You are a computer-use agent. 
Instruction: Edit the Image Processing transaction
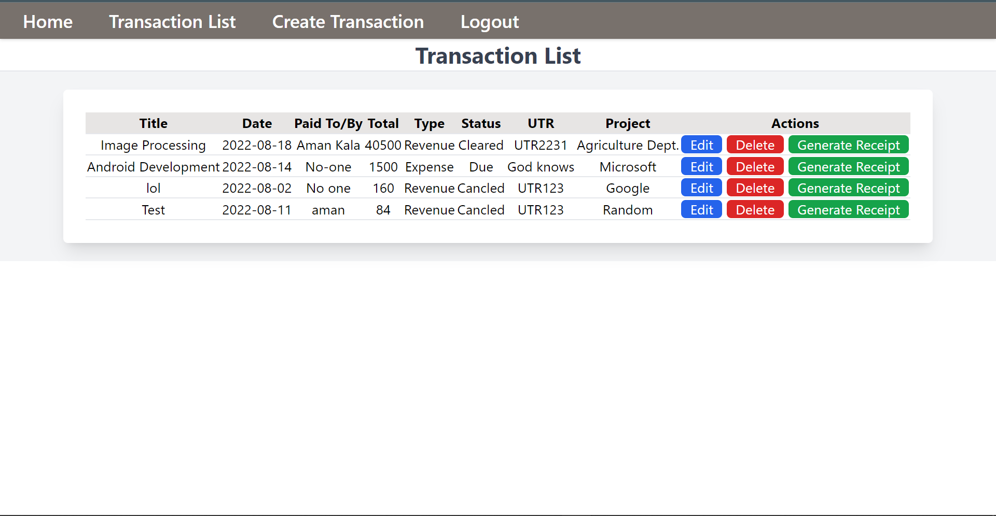click(701, 145)
